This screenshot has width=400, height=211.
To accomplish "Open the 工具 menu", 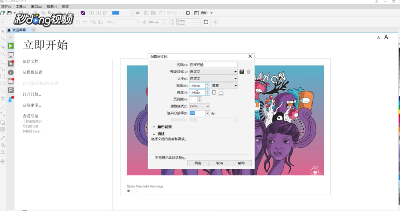I will pyautogui.click(x=21, y=7).
